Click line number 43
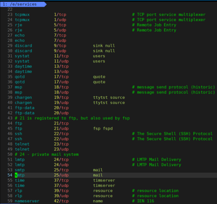 10,118
